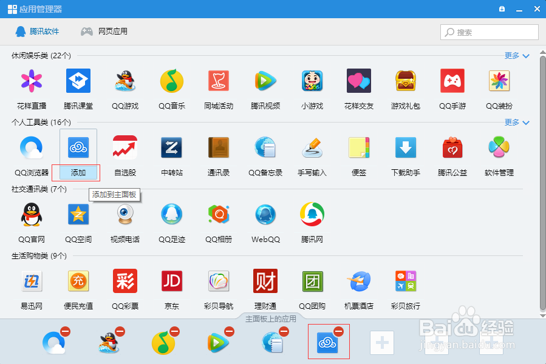Screen dimensions: 546x364
Task: Click the vertical scrollbar of the app list
Action: (x=542, y=183)
